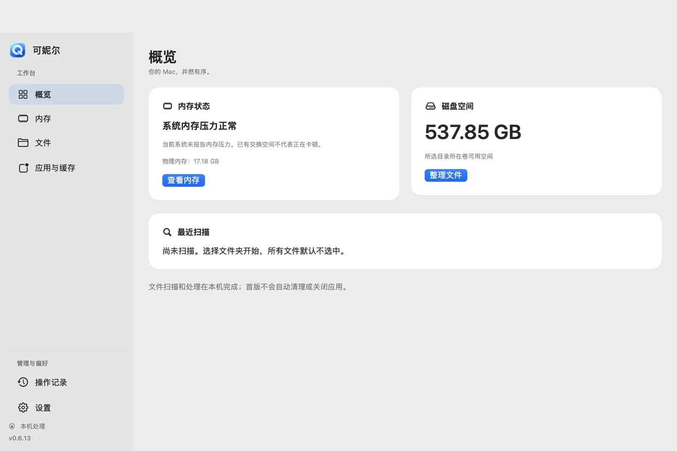Click the 当前系统未报告内存压力 description
The height and width of the screenshot is (451, 677).
click(243, 144)
